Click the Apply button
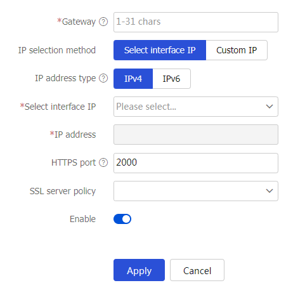The image size is (305, 290). click(x=139, y=270)
